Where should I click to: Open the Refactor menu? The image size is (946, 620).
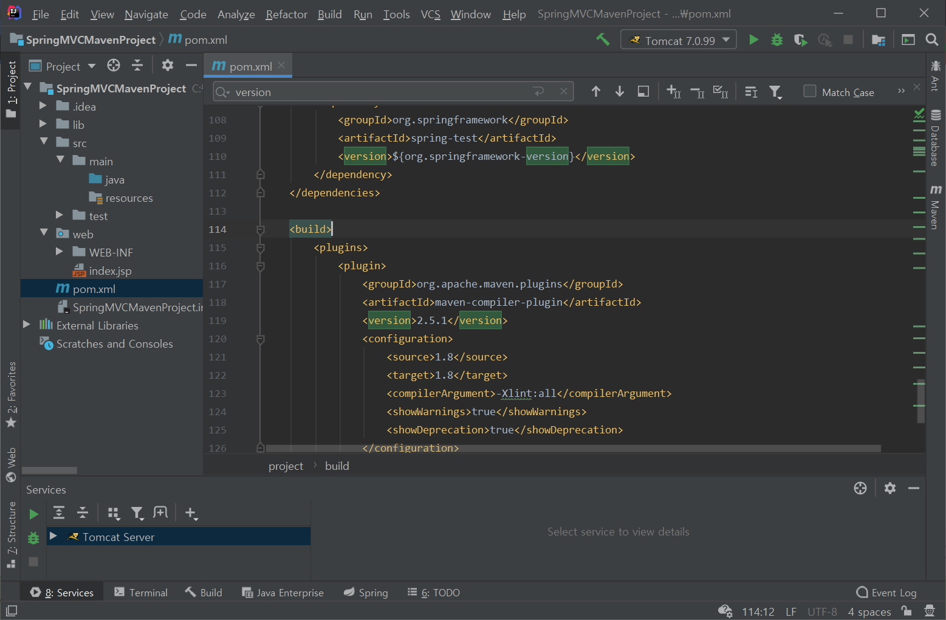click(x=286, y=14)
